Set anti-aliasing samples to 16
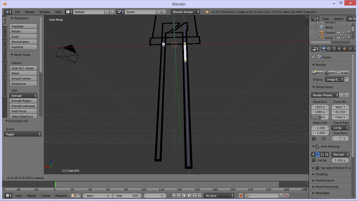Screen dimensions: 358x201 (327, 154)
